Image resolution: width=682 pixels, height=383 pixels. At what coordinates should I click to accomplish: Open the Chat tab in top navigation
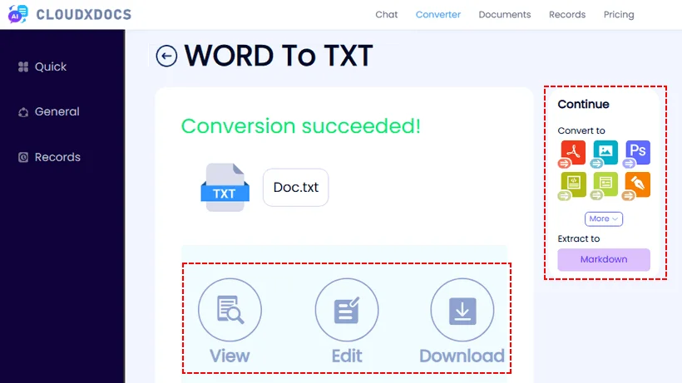(x=386, y=15)
